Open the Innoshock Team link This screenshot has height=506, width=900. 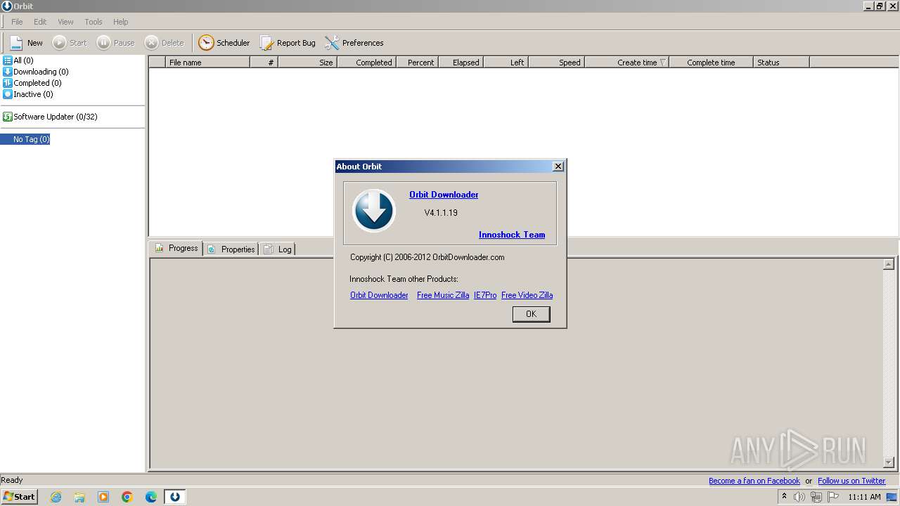pyautogui.click(x=512, y=235)
